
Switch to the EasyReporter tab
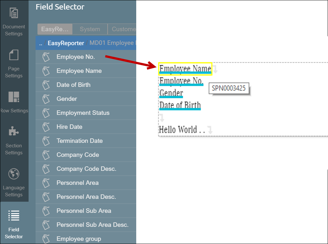coord(55,29)
